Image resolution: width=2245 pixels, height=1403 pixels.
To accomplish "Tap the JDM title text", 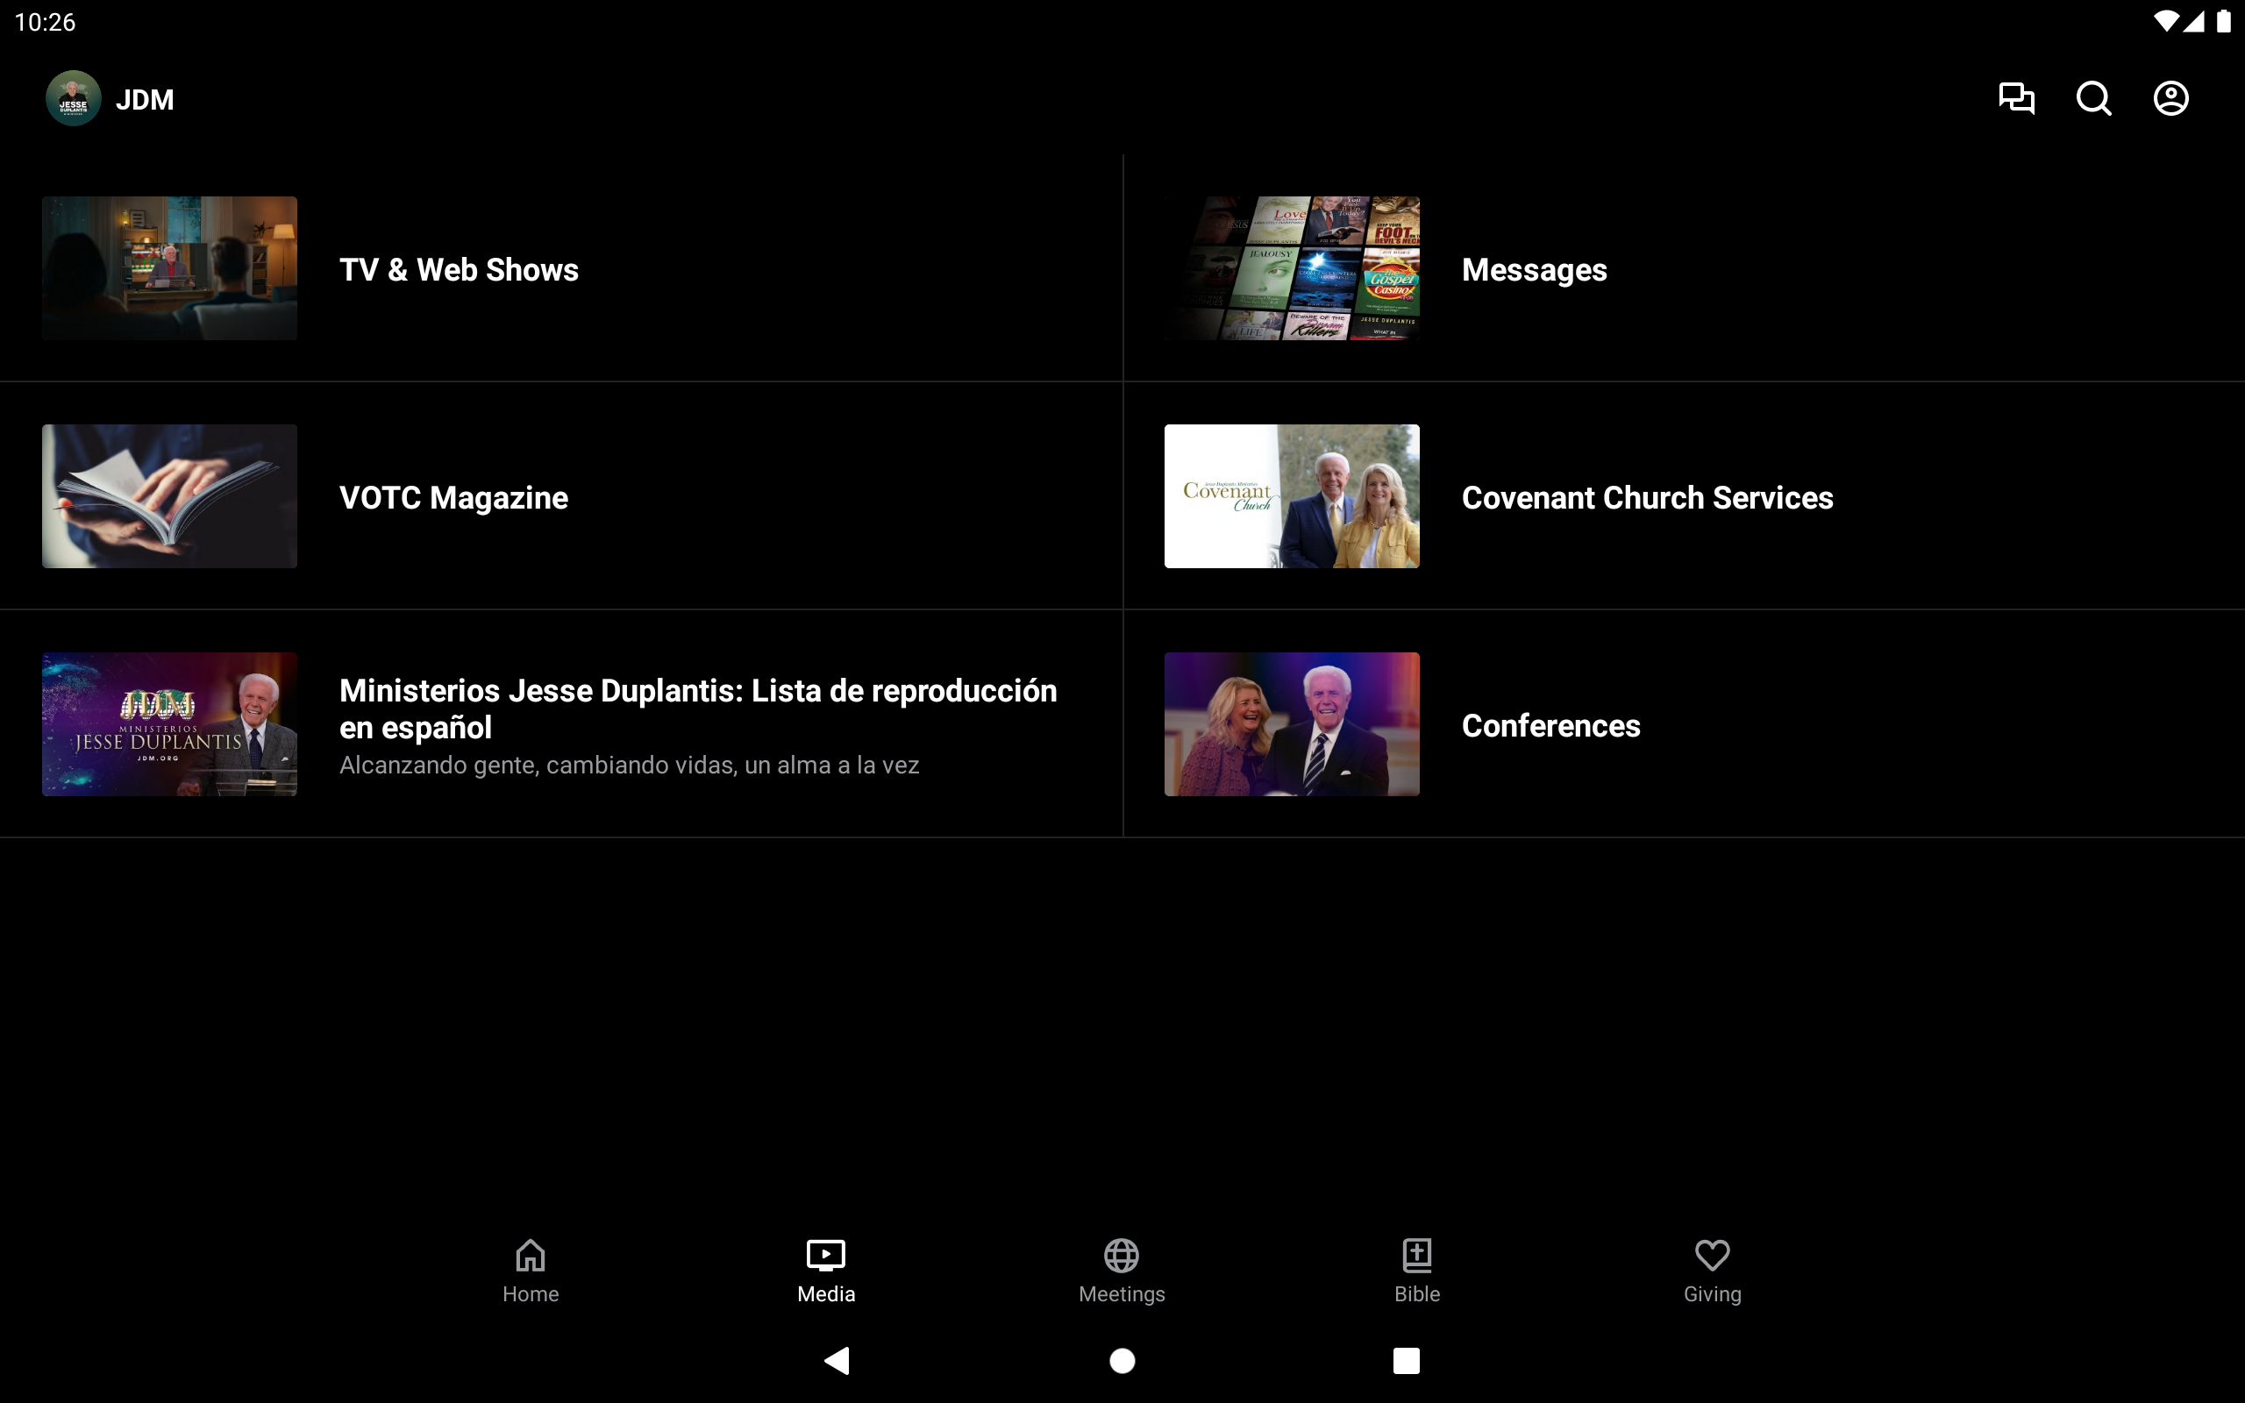I will click(145, 99).
